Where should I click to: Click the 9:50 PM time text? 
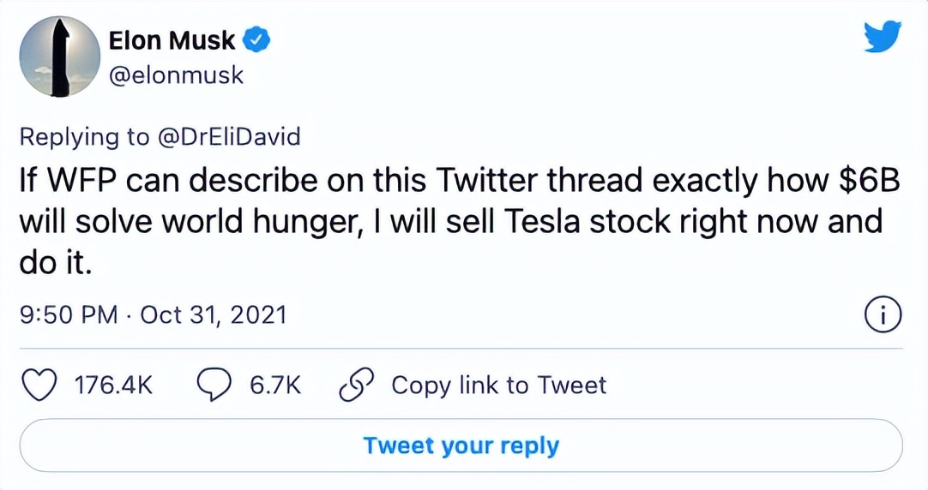pos(68,315)
